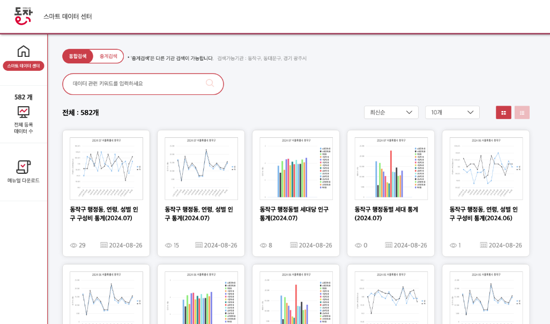Click the 스마트 데이터 센터 header title
The width and height of the screenshot is (550, 324).
pos(68,17)
